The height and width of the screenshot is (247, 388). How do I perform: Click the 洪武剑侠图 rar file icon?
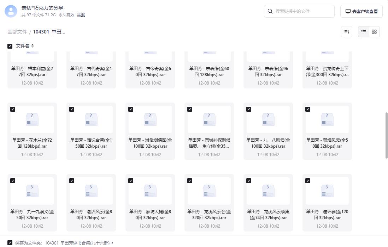point(150,119)
